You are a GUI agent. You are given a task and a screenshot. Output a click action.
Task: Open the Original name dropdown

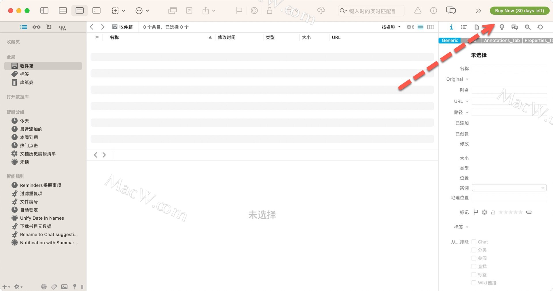pos(457,79)
